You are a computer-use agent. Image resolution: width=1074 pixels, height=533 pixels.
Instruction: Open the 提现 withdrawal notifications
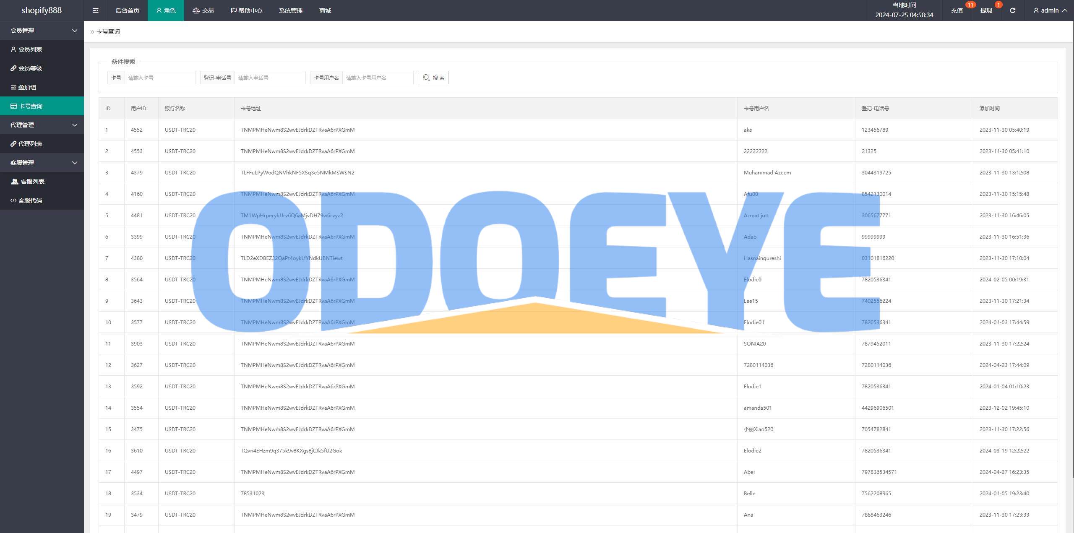tap(986, 10)
